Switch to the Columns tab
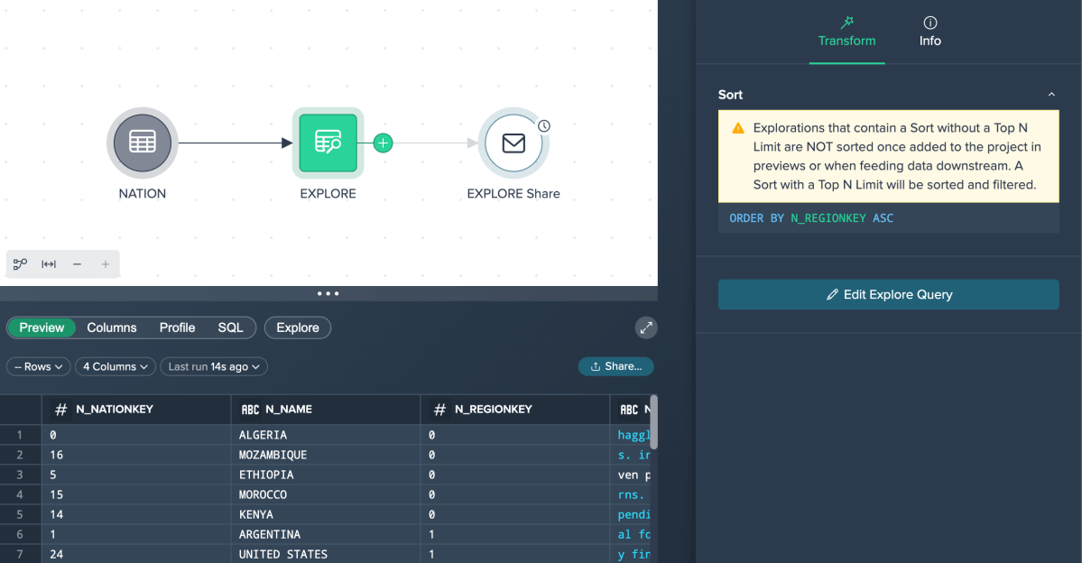 (112, 328)
